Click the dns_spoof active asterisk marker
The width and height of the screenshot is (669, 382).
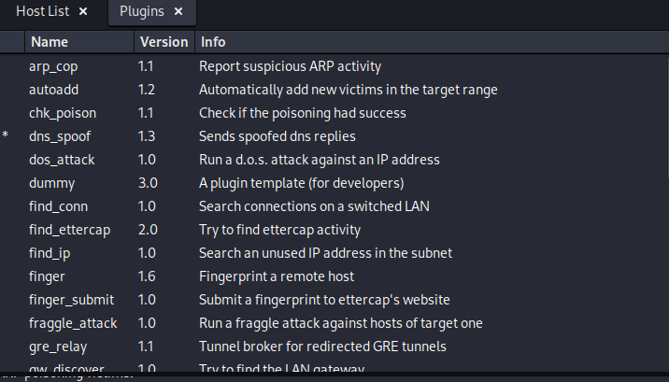click(5, 135)
